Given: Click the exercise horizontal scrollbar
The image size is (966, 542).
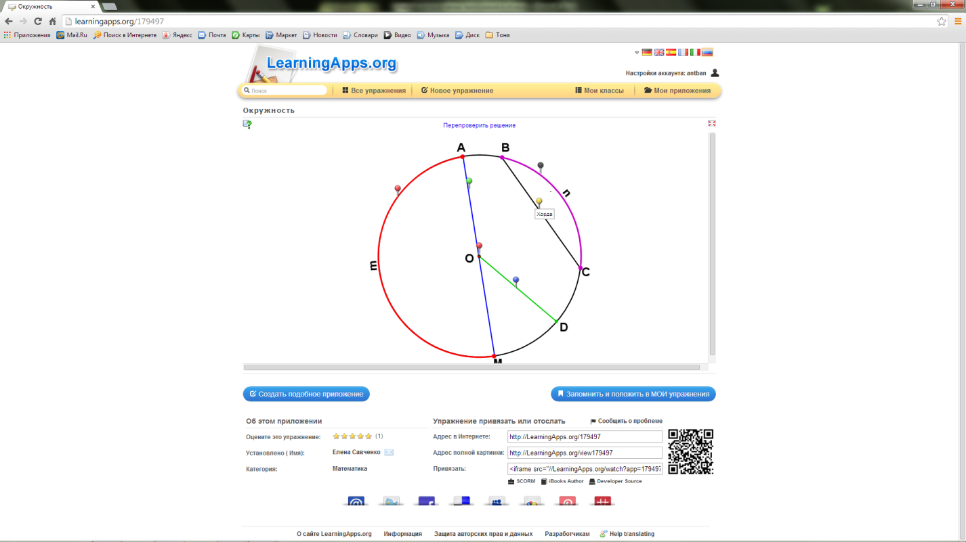Looking at the screenshot, I should click(x=471, y=367).
